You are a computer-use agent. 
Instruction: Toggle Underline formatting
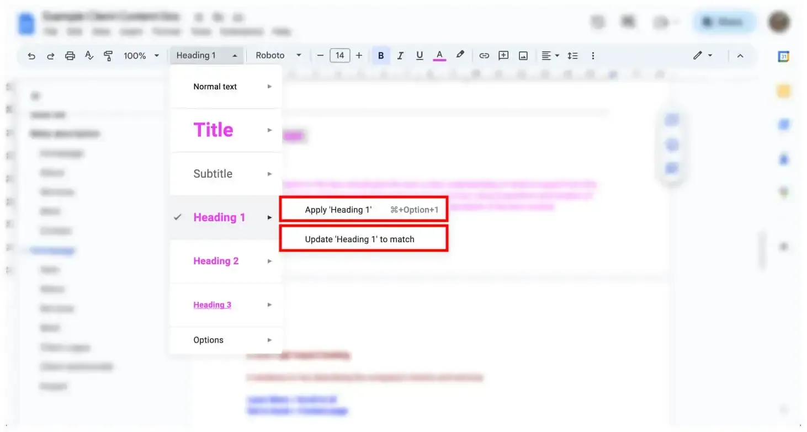(420, 56)
